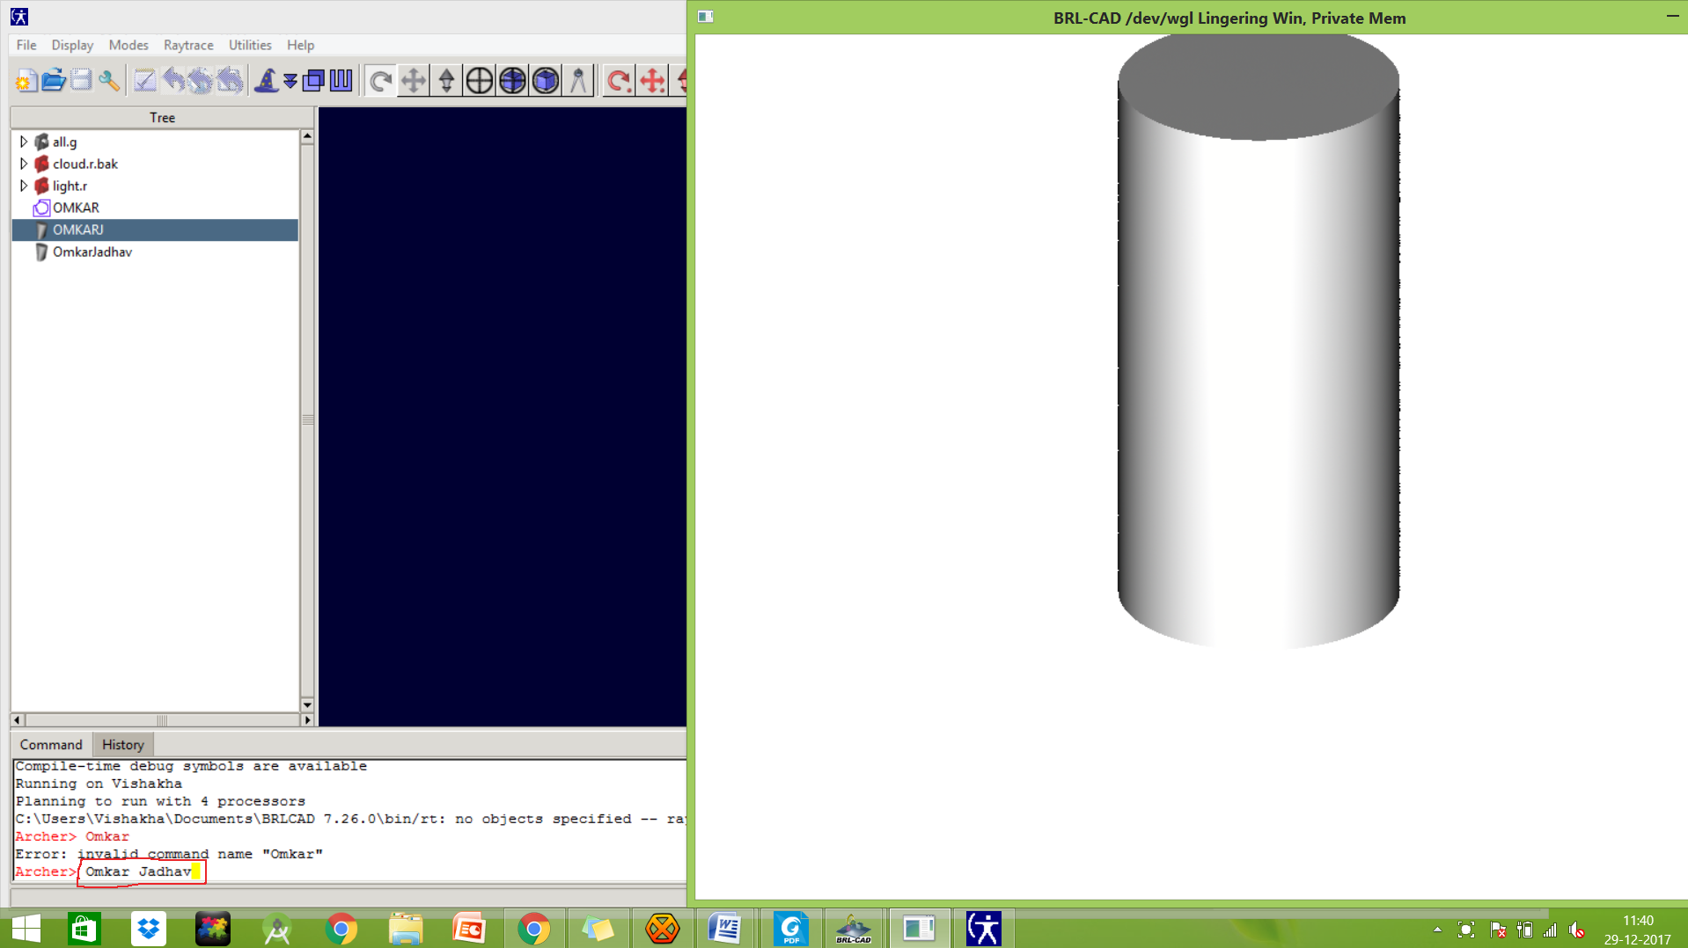Image resolution: width=1688 pixels, height=948 pixels.
Task: Click the blue W-shaped bars toolbar icon
Action: click(341, 81)
